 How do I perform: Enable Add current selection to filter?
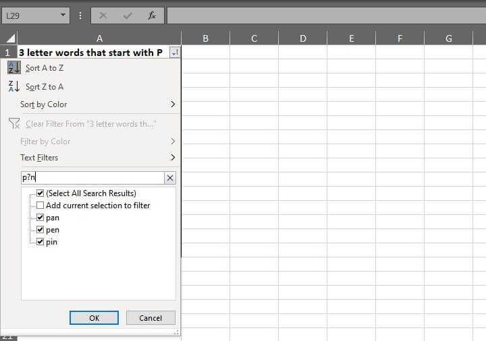40,206
